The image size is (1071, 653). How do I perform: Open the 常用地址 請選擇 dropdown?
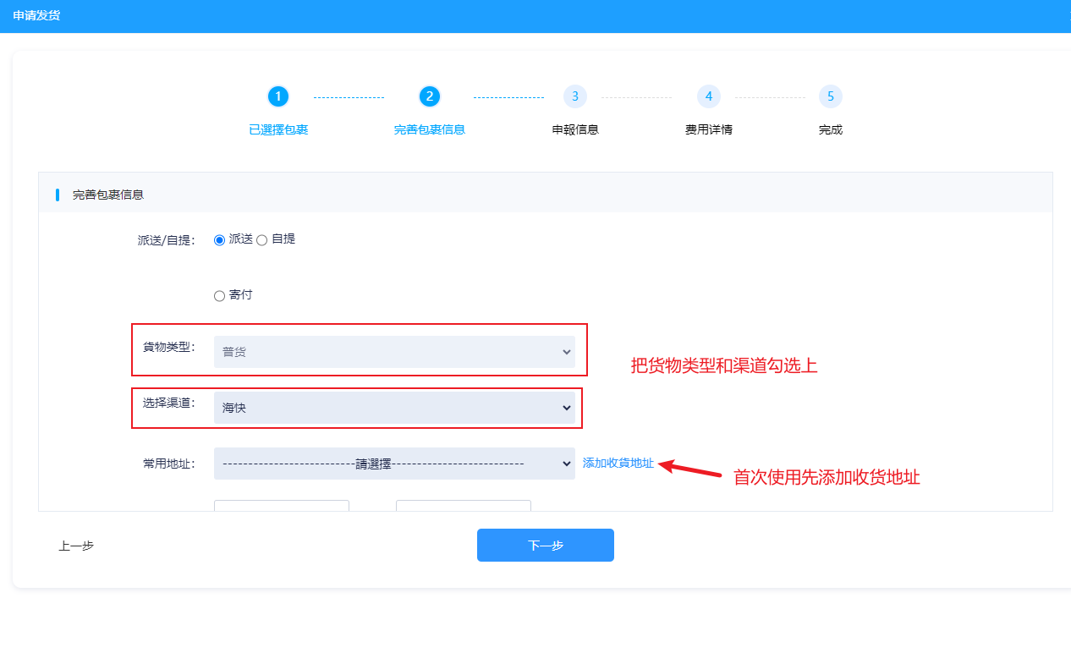(394, 464)
